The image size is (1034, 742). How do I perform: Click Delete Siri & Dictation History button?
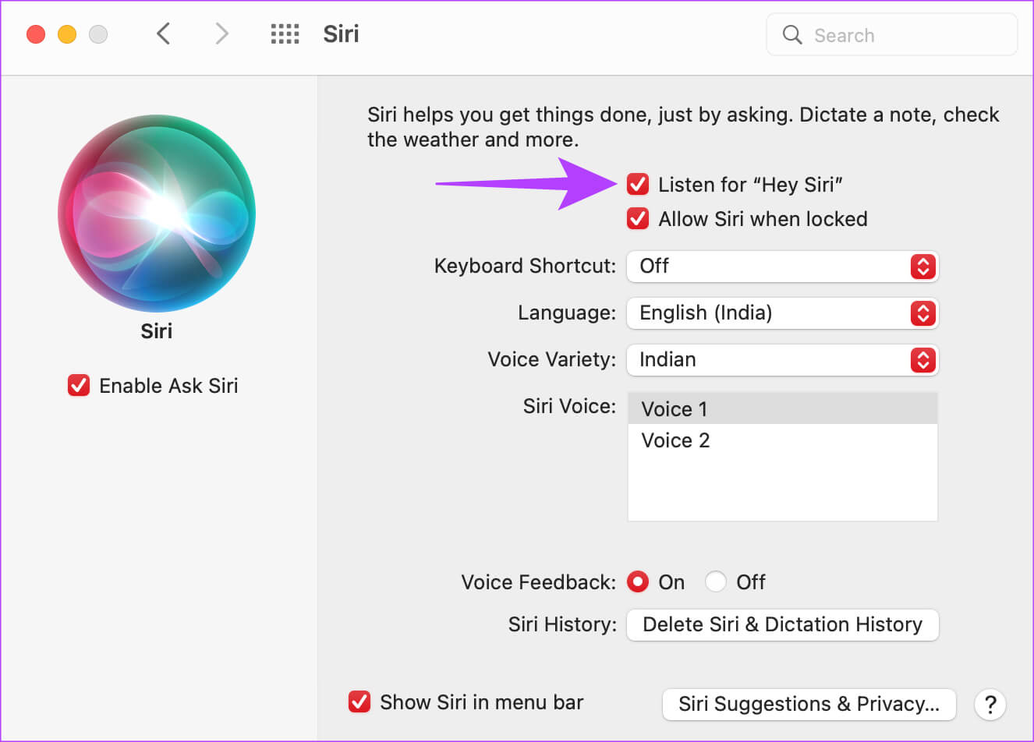(x=783, y=624)
